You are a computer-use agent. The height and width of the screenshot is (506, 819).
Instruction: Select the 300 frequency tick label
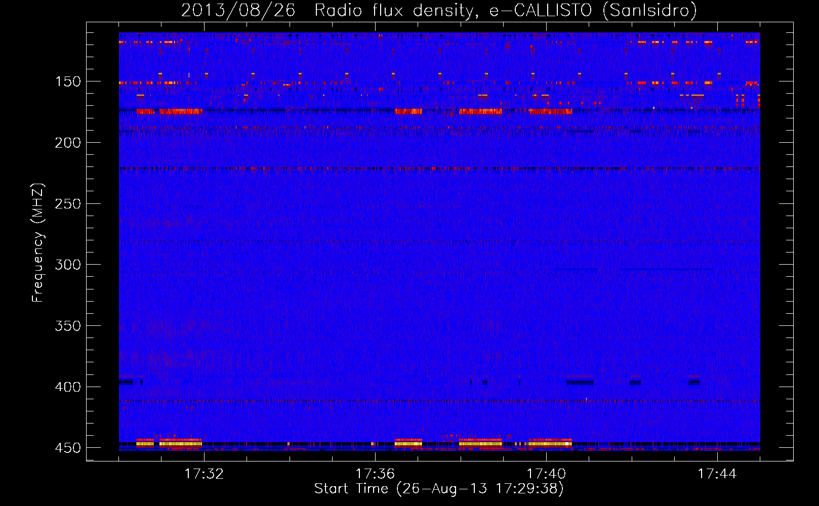coord(67,265)
